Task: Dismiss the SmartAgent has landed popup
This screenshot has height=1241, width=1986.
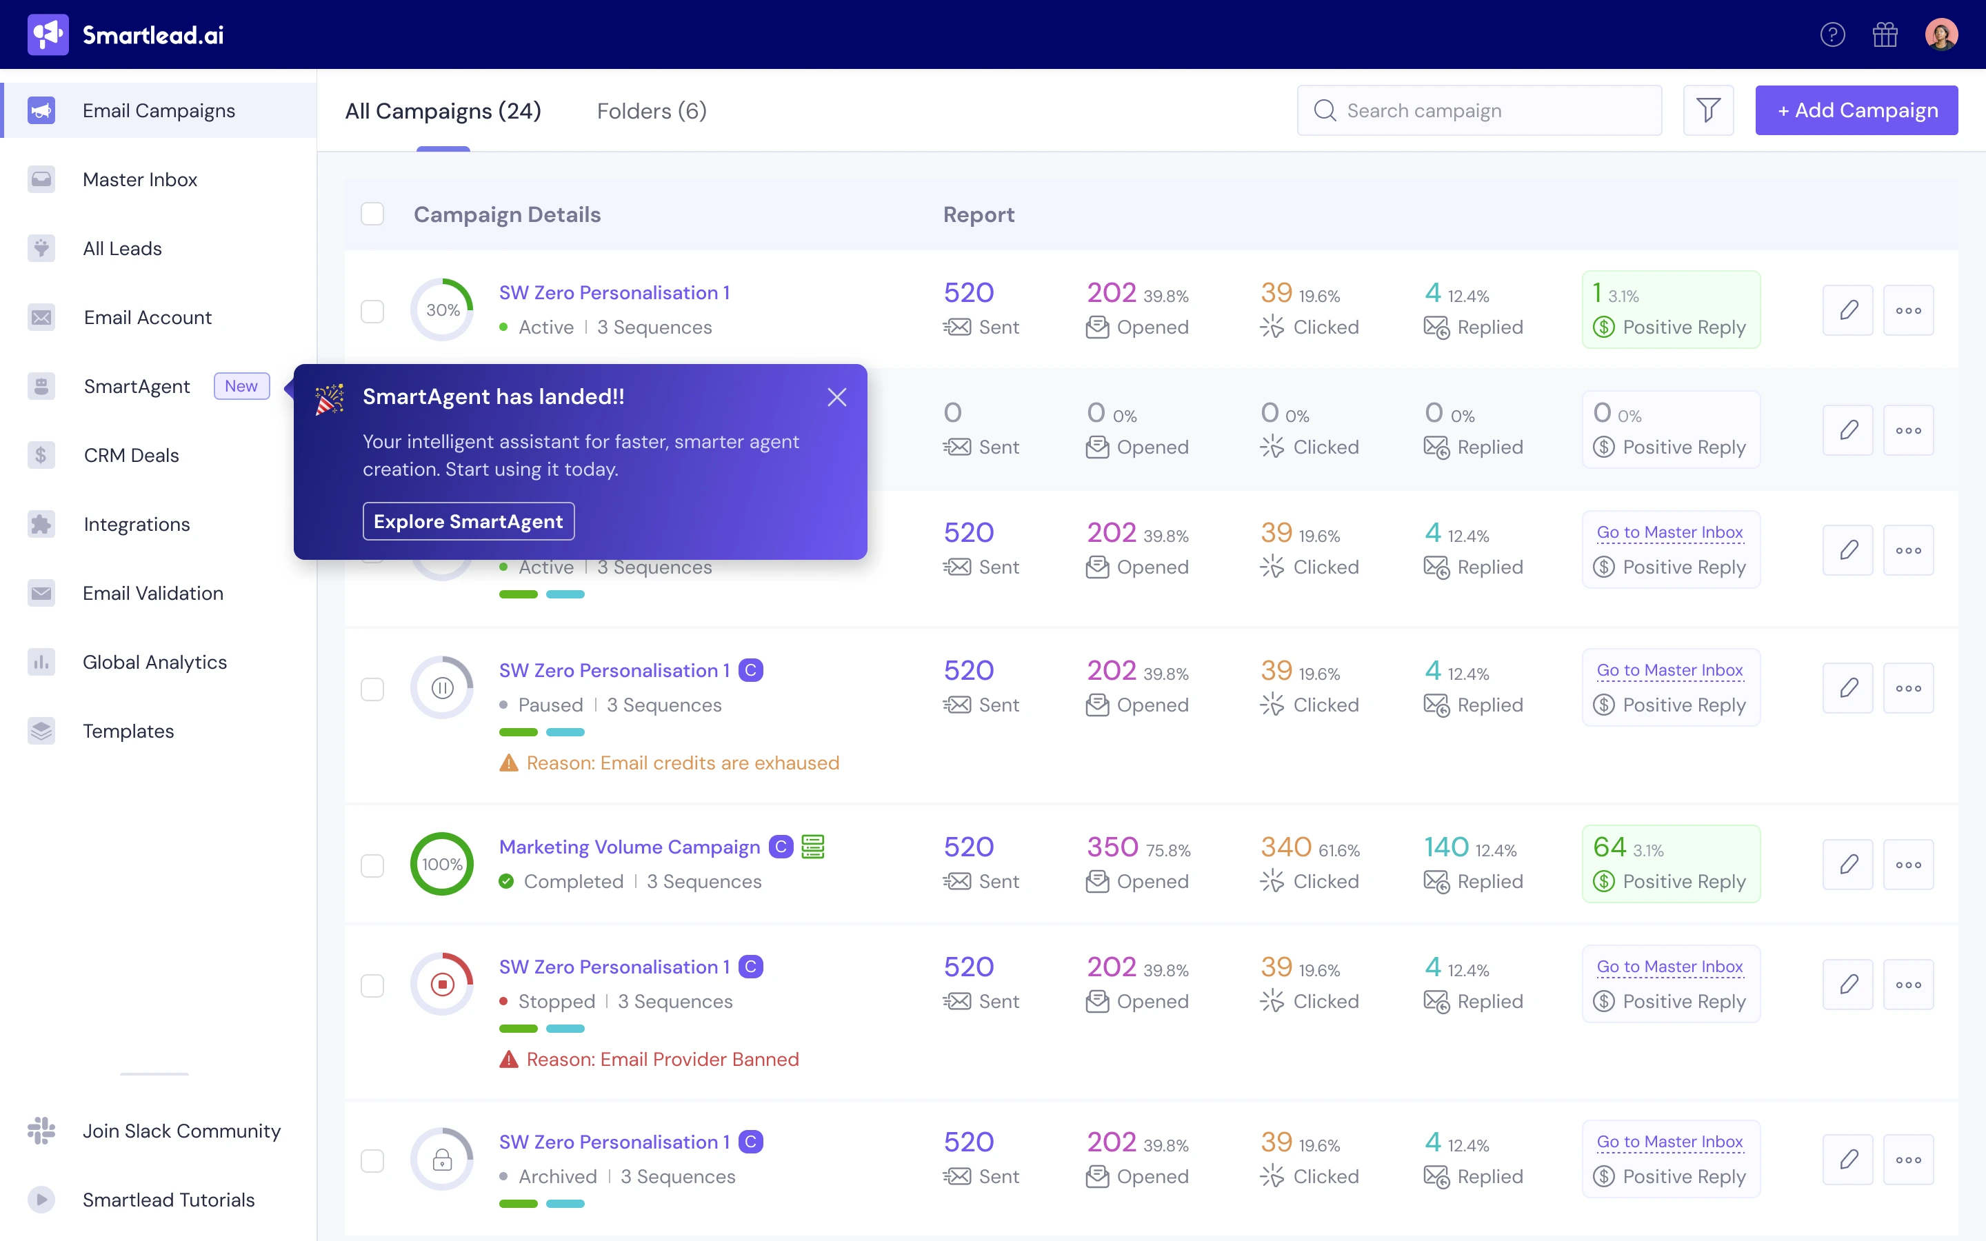Action: point(836,397)
